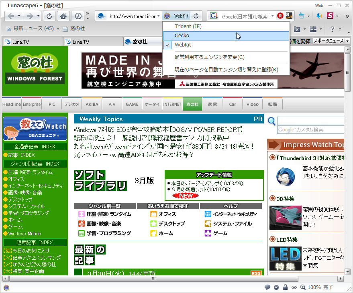Image resolution: width=353 pixels, height=293 pixels.
Task: Click the padlock icon in status bar
Action: tap(286, 287)
